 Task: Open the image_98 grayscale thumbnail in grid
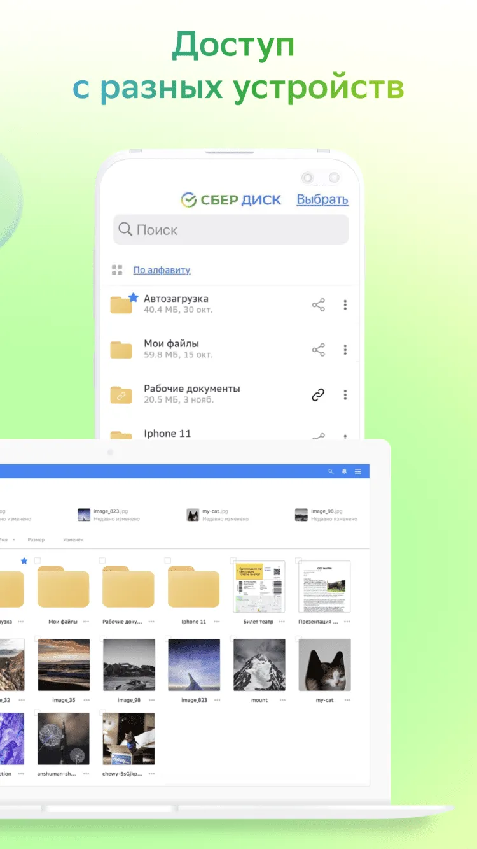[129, 665]
